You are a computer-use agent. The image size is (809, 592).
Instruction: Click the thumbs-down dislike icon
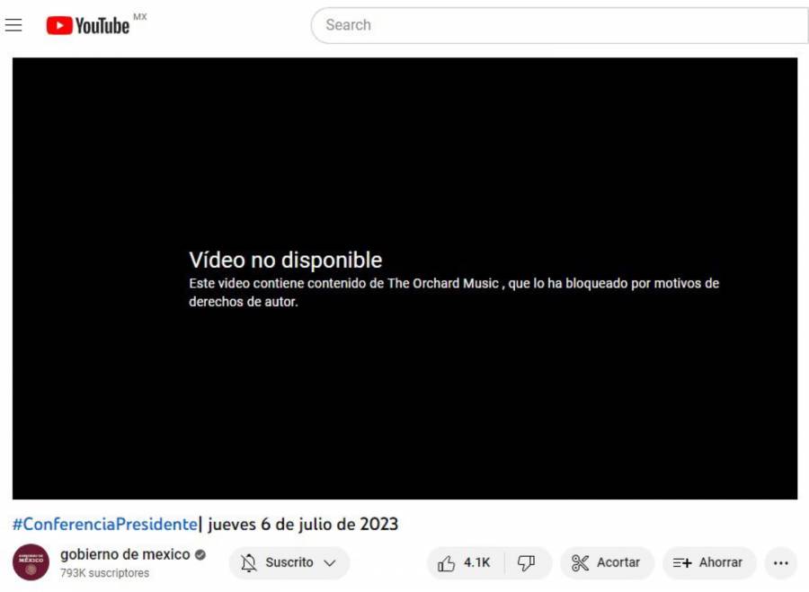pyautogui.click(x=526, y=562)
